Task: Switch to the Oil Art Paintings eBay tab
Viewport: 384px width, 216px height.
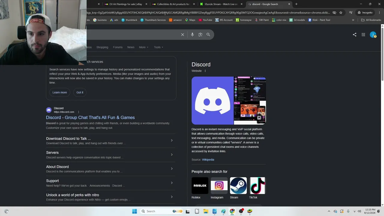Action: (125, 4)
